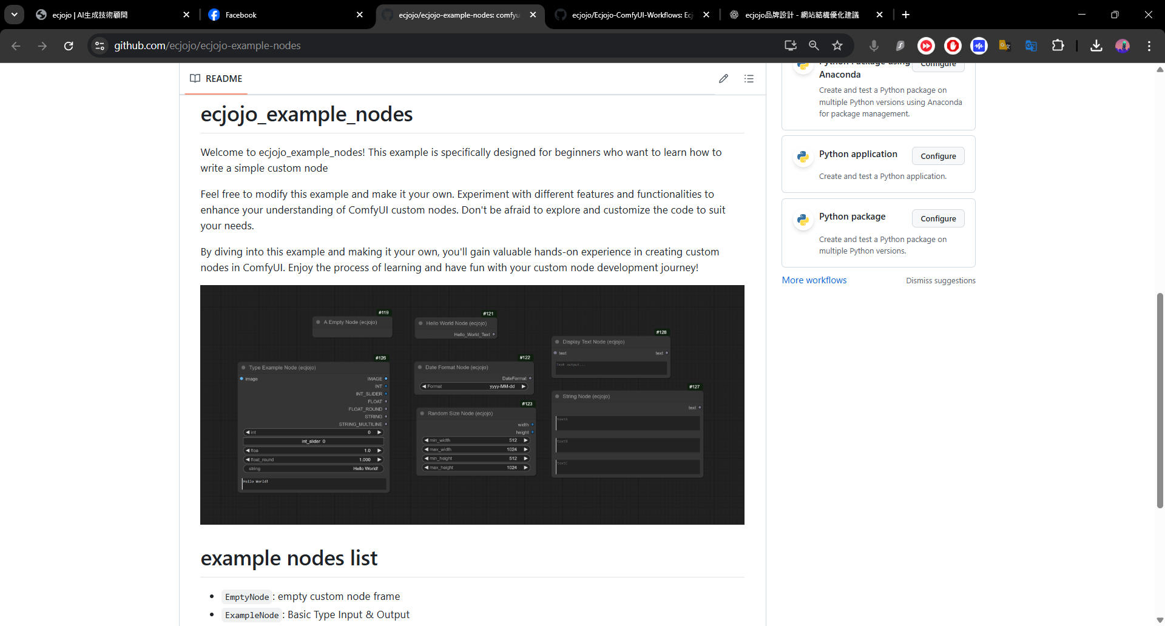The image size is (1165, 626).
Task: Click the example nodes list heading
Action: pos(289,558)
